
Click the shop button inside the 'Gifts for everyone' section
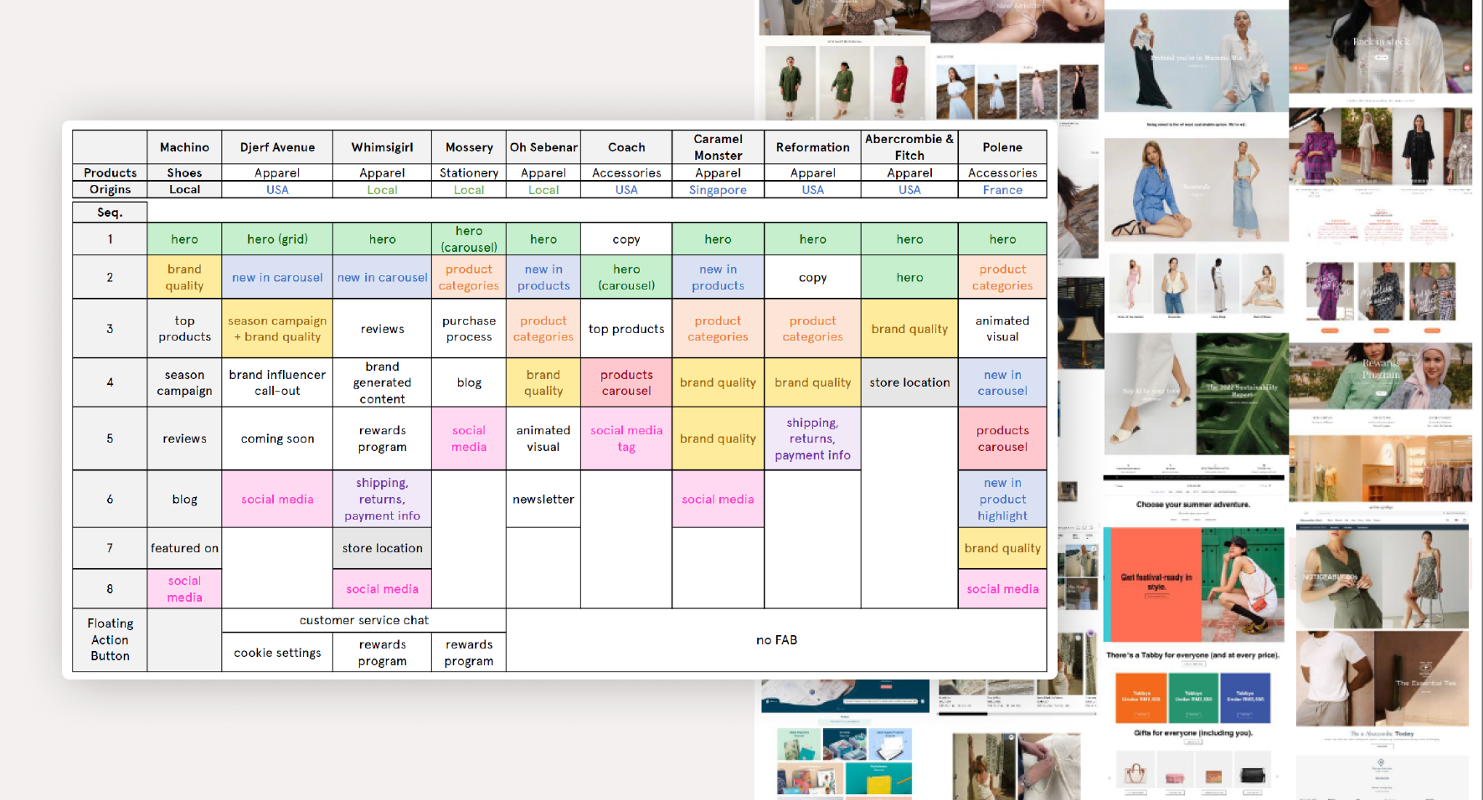click(x=1193, y=741)
